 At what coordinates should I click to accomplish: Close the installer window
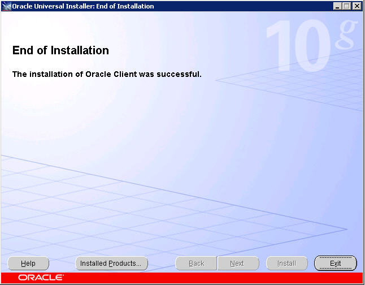357,6
